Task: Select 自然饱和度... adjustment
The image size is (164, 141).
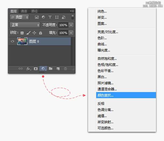Action: (x=126, y=59)
